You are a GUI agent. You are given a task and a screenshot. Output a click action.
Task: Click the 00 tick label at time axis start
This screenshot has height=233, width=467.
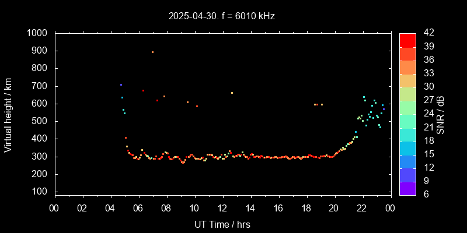click(54, 207)
